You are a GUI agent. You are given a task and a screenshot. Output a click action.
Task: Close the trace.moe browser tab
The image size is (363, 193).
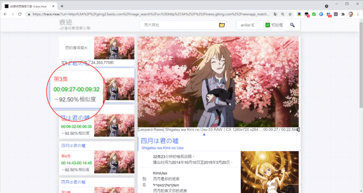[x=53, y=6]
